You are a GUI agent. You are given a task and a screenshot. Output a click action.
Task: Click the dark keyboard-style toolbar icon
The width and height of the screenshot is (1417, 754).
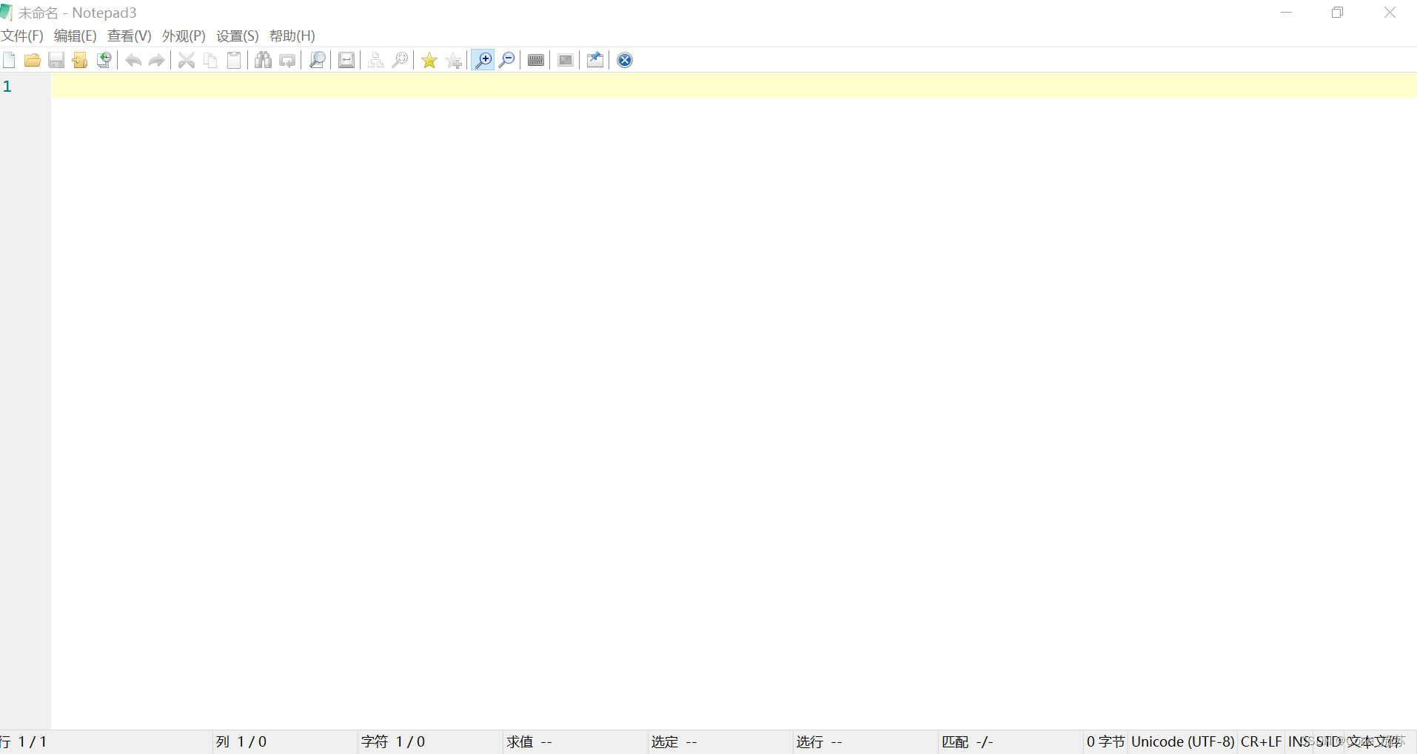coord(536,60)
